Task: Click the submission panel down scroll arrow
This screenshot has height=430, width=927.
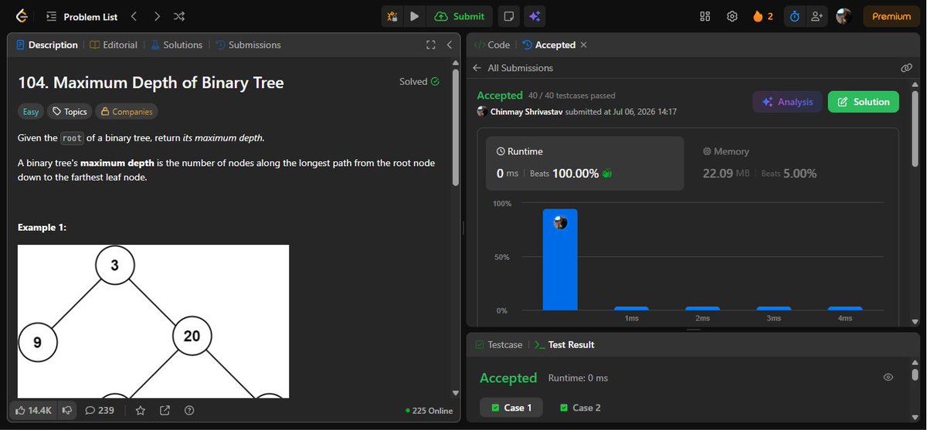Action: click(x=915, y=321)
